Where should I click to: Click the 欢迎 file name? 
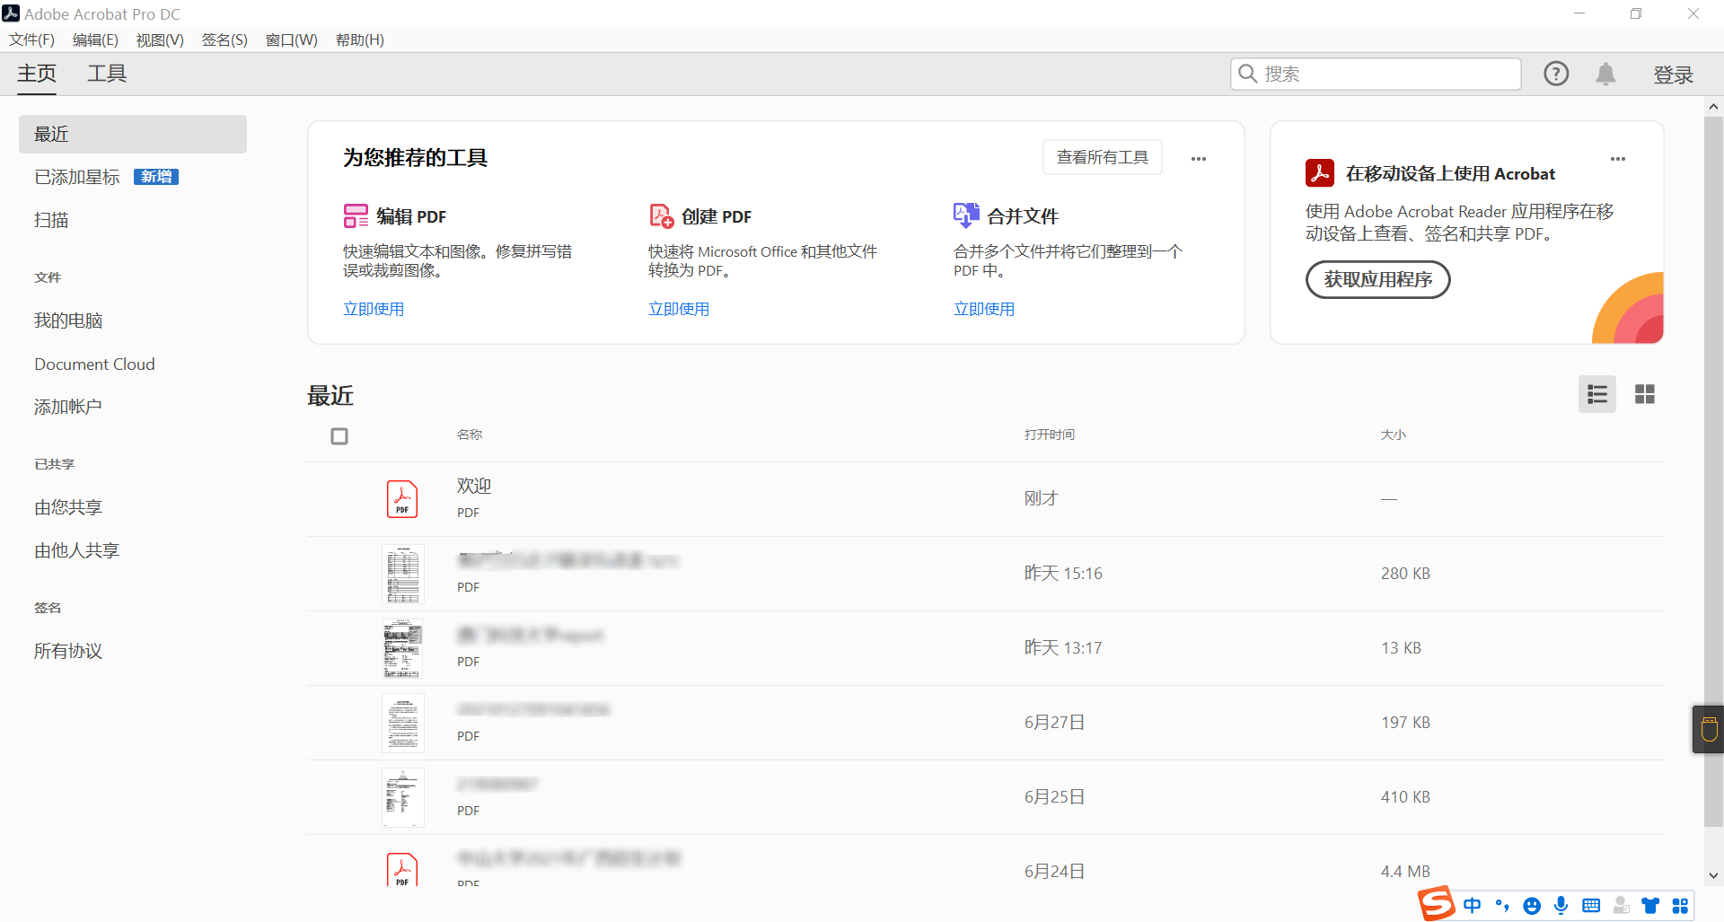pos(474,486)
